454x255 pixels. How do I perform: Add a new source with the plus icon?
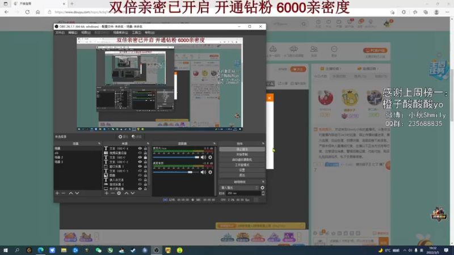coord(107,193)
